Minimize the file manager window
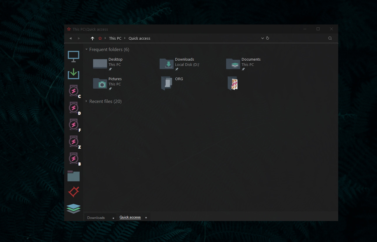 coord(305,29)
